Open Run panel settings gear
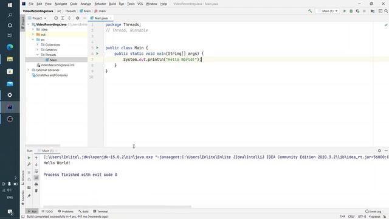 (379, 151)
